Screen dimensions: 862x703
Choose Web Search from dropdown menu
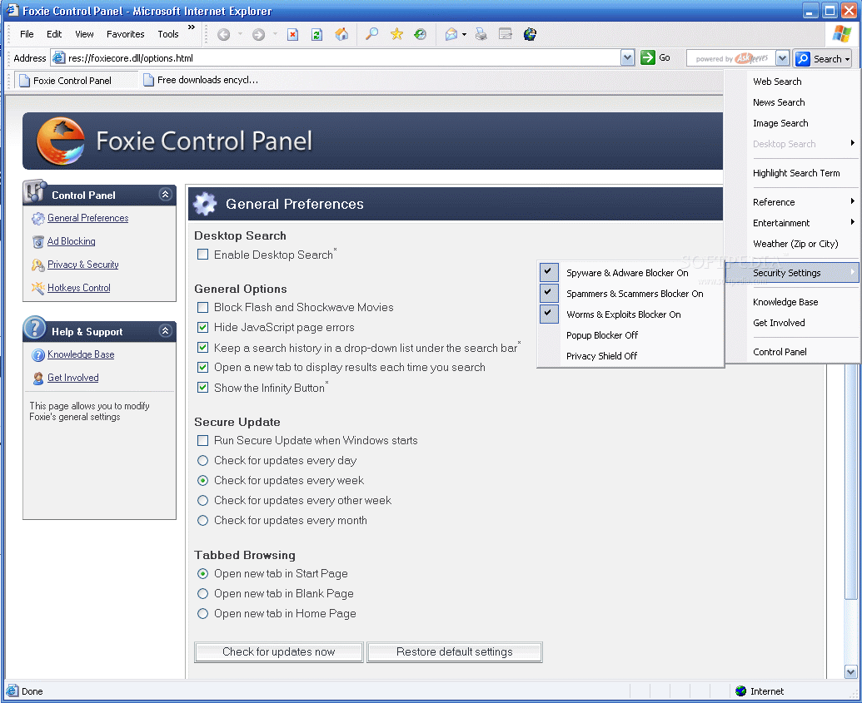point(792,82)
